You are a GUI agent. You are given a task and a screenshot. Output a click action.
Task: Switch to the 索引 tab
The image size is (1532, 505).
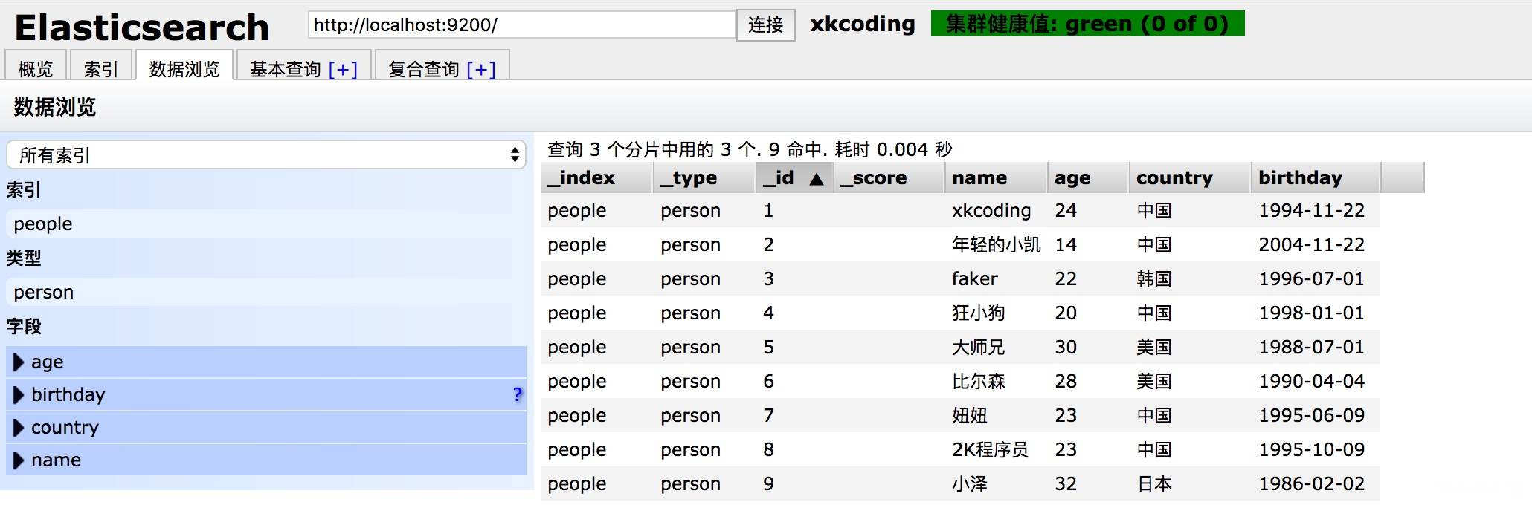100,69
